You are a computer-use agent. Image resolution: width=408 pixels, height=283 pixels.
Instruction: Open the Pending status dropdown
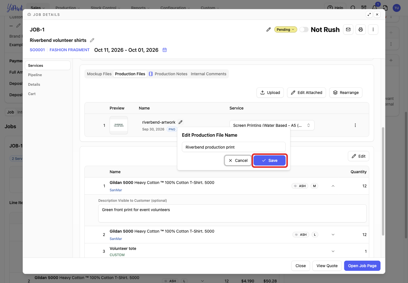pos(286,29)
